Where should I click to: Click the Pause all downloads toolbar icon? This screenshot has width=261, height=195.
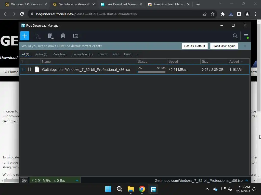click(51, 36)
